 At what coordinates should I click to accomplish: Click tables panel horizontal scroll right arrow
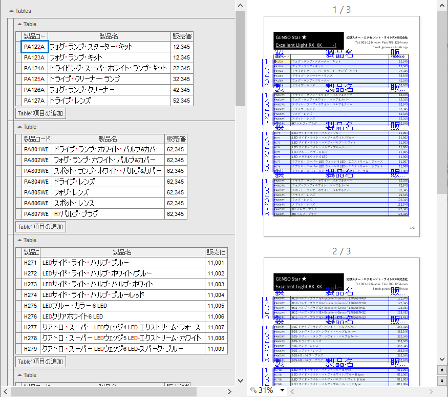[x=229, y=391]
